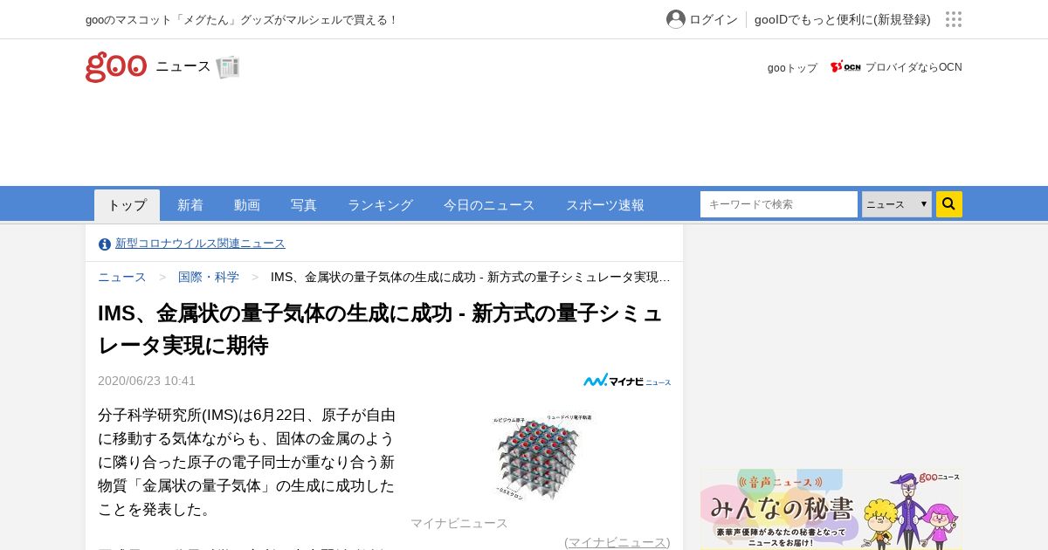The image size is (1048, 550).
Task: Focus the キーワードで検索 input field
Action: pos(779,204)
